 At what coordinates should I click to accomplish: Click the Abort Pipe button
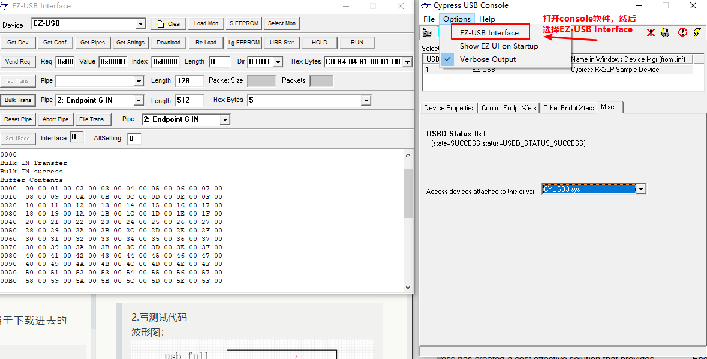point(55,119)
